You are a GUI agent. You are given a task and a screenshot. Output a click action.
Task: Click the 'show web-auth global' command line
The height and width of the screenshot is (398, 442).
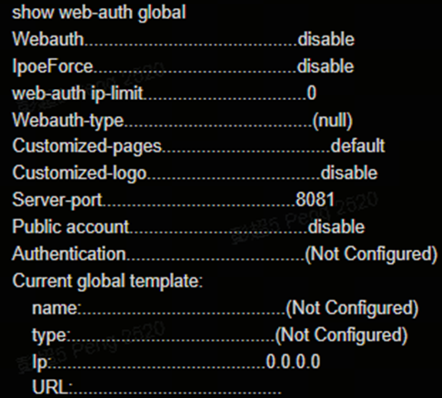tap(99, 13)
